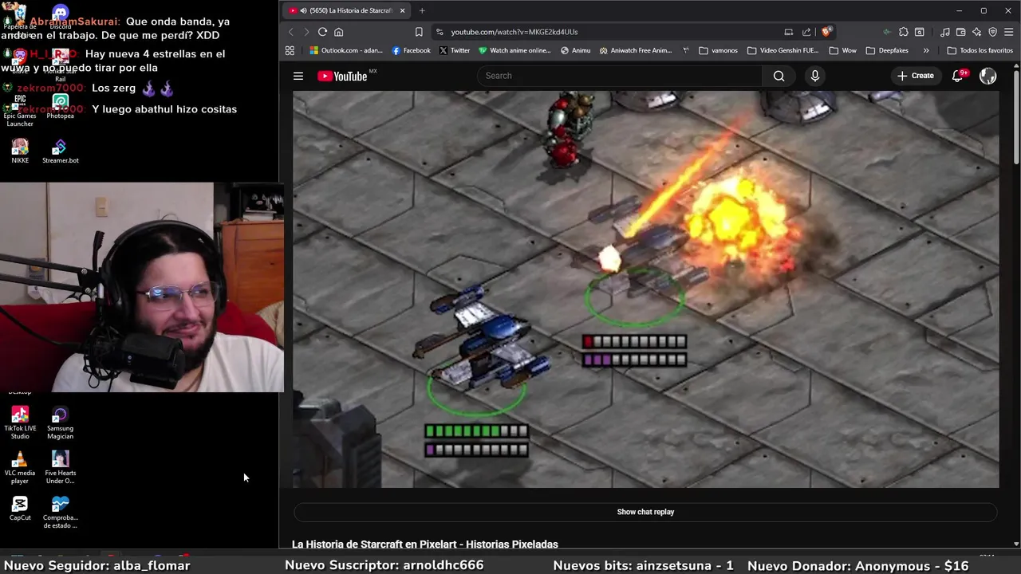Open Photopea desktop shortcut

pyautogui.click(x=60, y=107)
